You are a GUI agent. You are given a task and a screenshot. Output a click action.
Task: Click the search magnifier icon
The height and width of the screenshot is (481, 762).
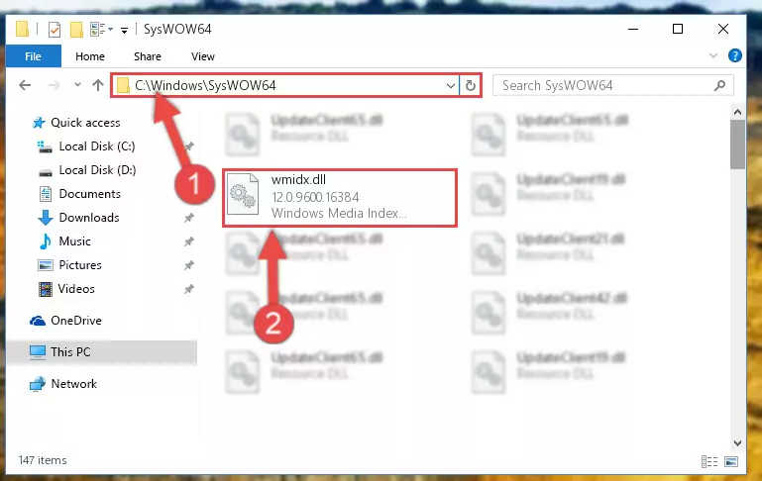pyautogui.click(x=719, y=85)
